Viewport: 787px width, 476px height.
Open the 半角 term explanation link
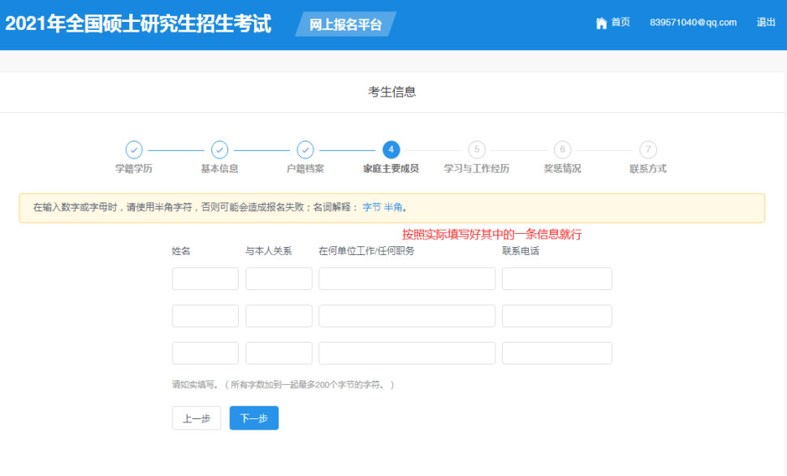pyautogui.click(x=393, y=208)
